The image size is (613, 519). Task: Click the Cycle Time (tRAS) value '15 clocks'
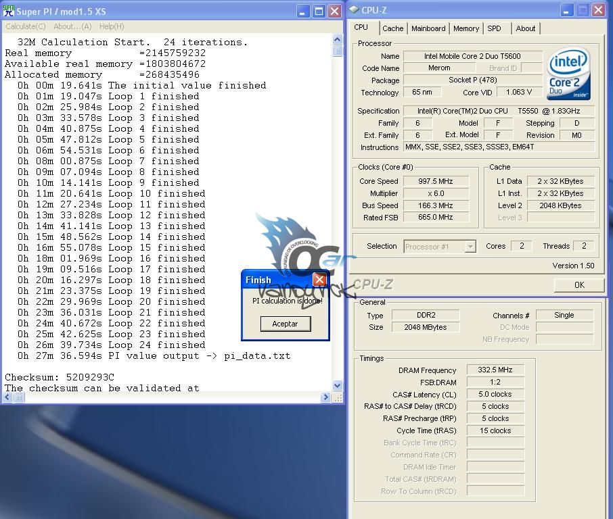(495, 430)
